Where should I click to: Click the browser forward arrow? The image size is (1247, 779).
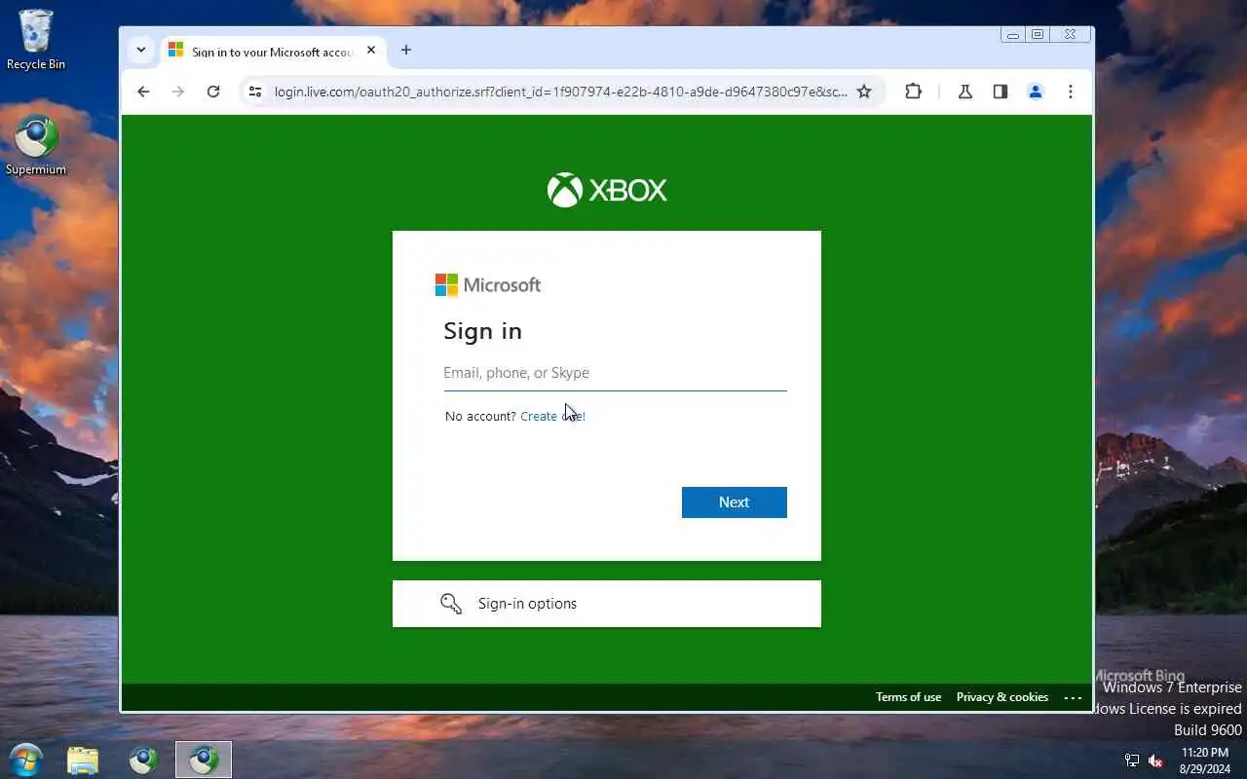point(177,92)
